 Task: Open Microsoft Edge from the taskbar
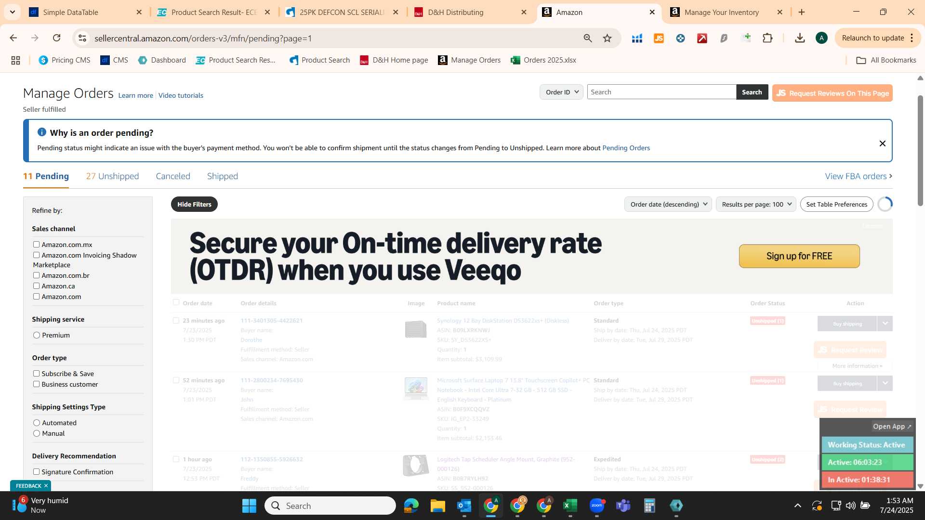(411, 506)
